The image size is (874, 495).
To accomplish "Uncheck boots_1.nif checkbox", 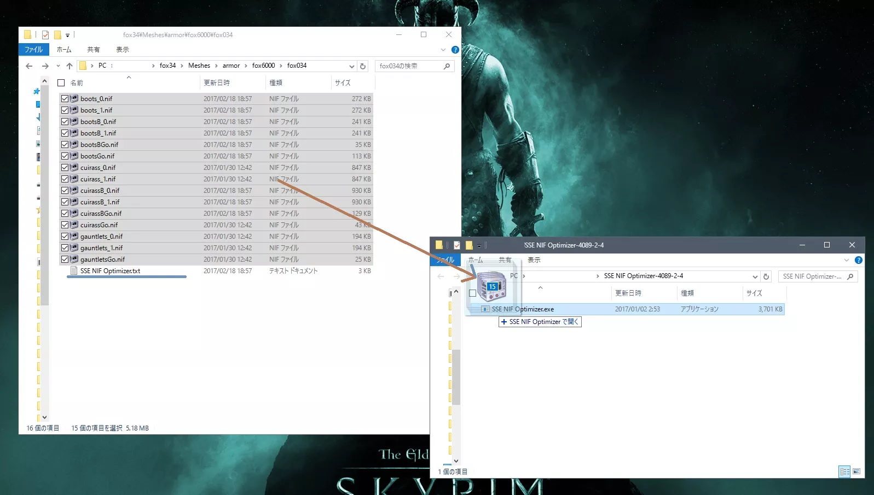I will [65, 110].
